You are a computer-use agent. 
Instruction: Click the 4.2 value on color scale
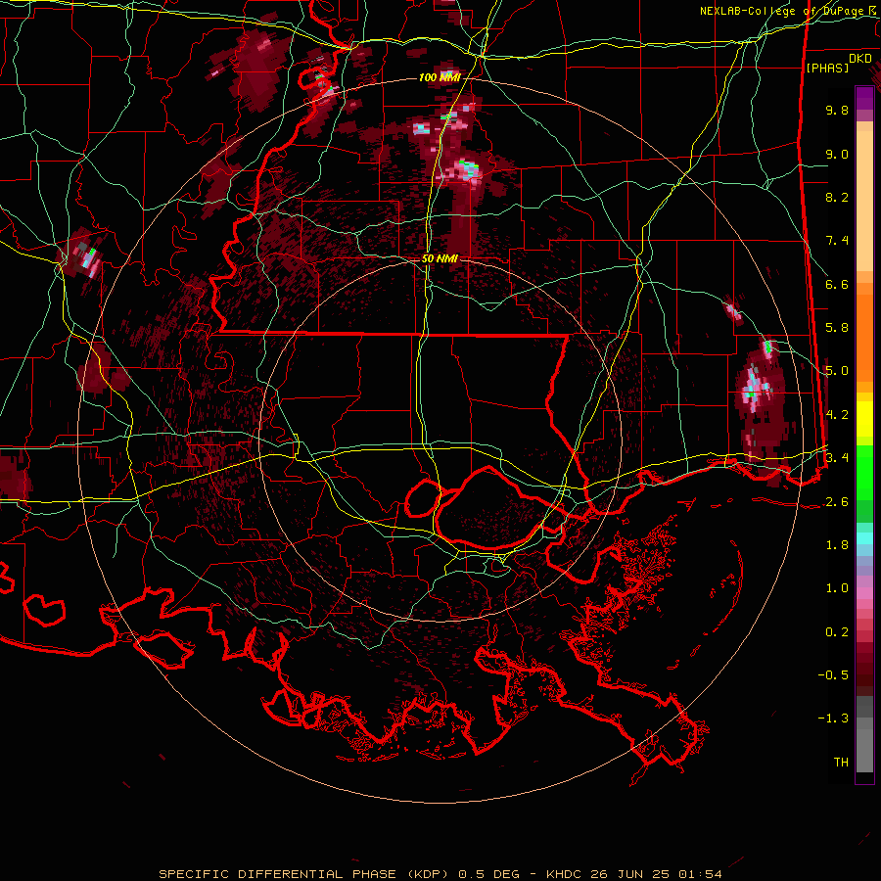coord(837,415)
